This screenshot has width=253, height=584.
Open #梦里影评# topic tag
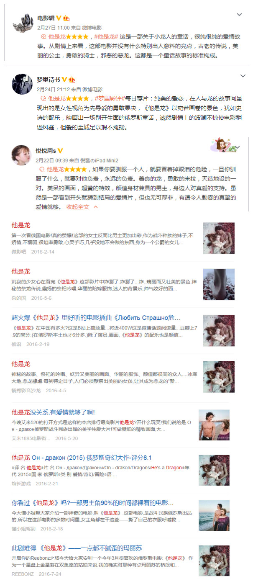pyautogui.click(x=109, y=98)
